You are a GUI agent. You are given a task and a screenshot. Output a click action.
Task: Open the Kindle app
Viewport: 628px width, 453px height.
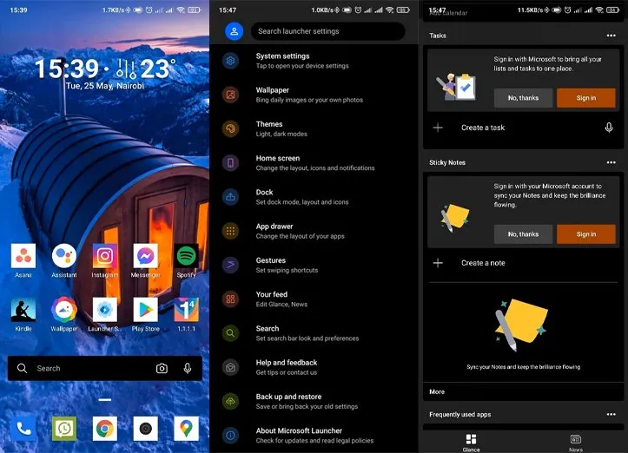point(23,310)
